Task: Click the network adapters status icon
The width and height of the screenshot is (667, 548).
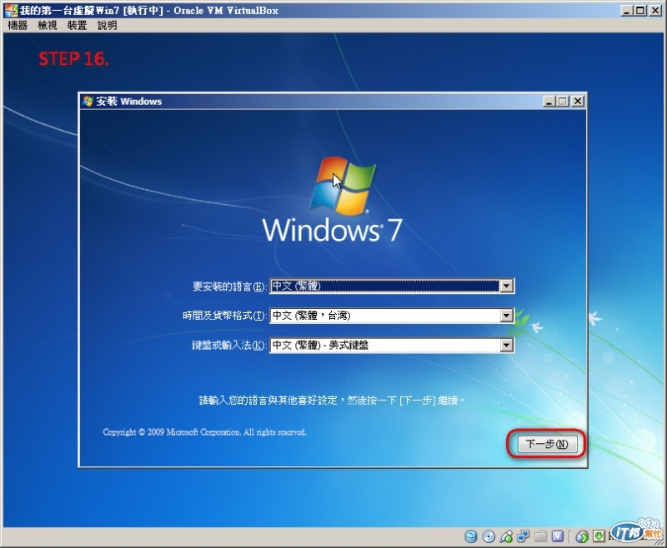Action: pos(524,536)
